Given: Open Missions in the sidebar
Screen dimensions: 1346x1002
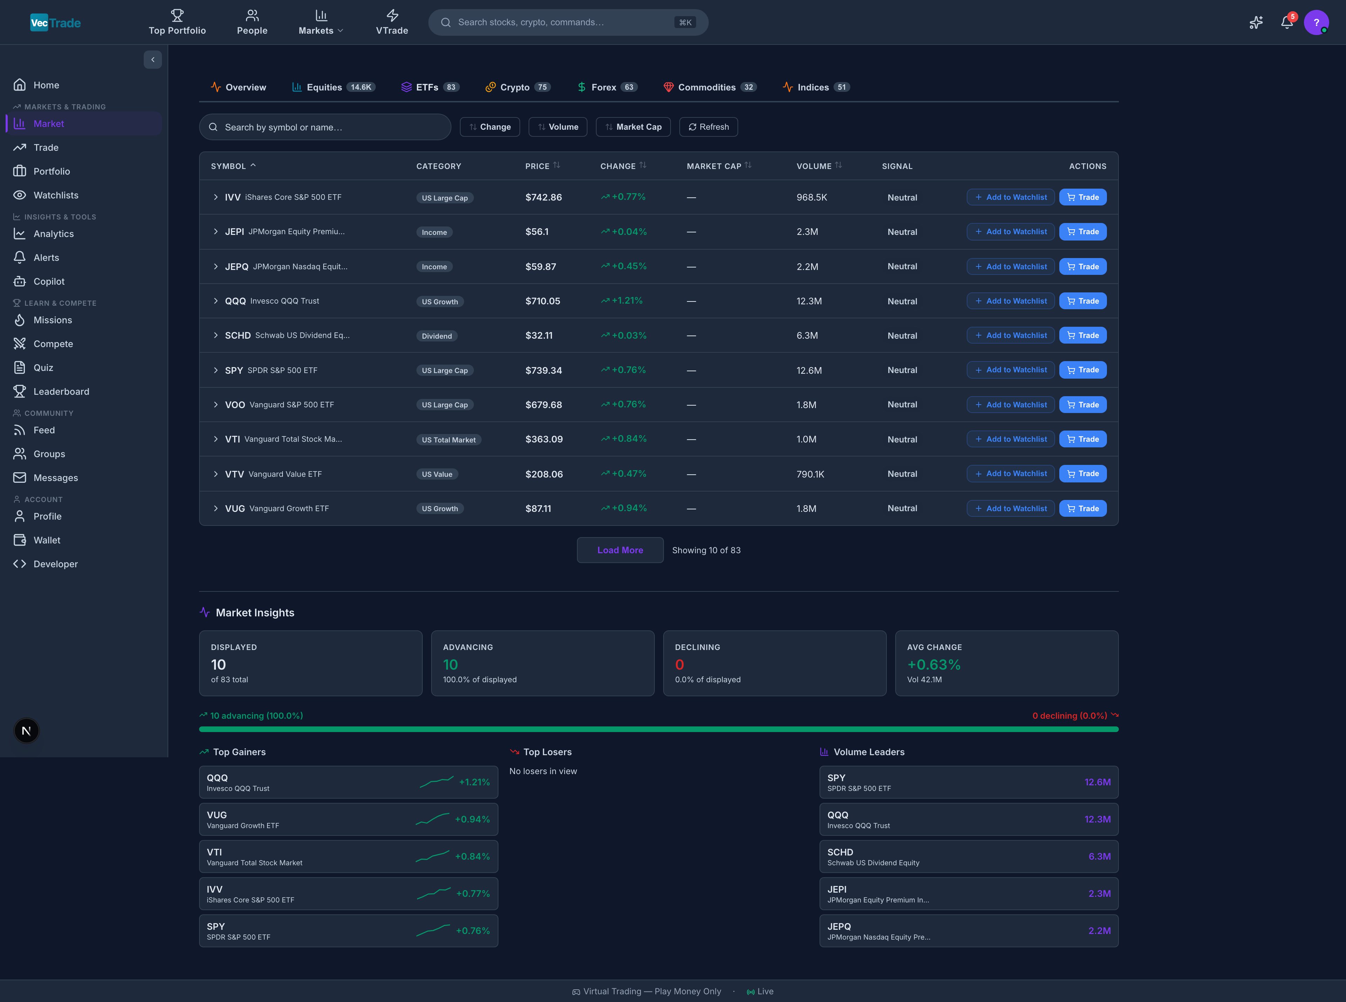Looking at the screenshot, I should 84,320.
